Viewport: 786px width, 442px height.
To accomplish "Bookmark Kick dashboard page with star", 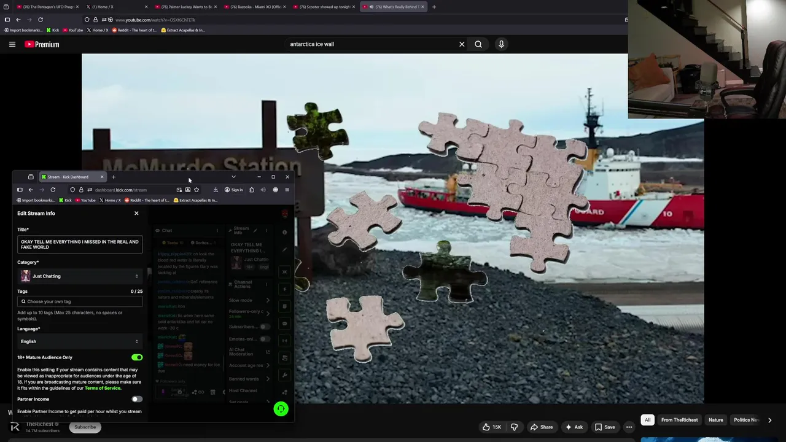I will pos(196,190).
